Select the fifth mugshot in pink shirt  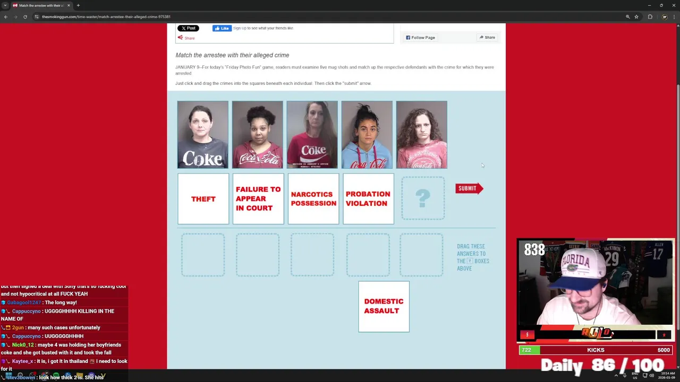click(x=422, y=135)
